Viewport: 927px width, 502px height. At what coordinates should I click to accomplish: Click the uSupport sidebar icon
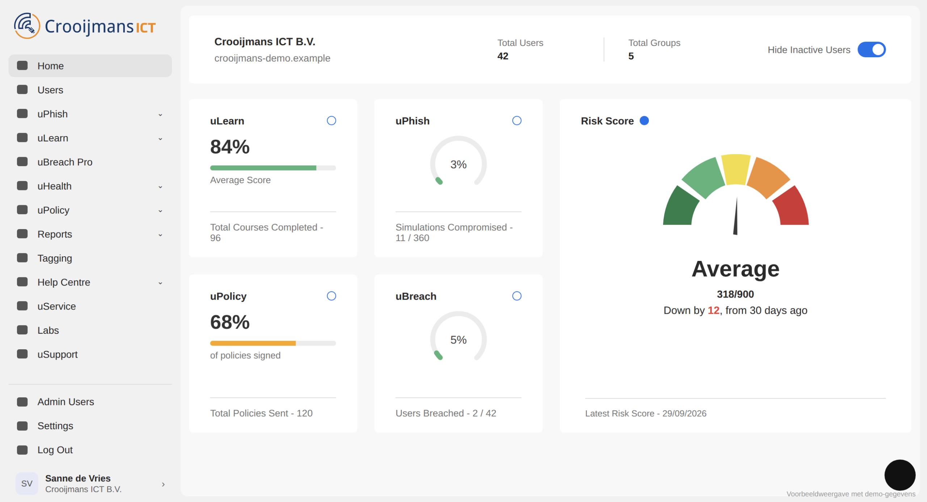pos(22,354)
